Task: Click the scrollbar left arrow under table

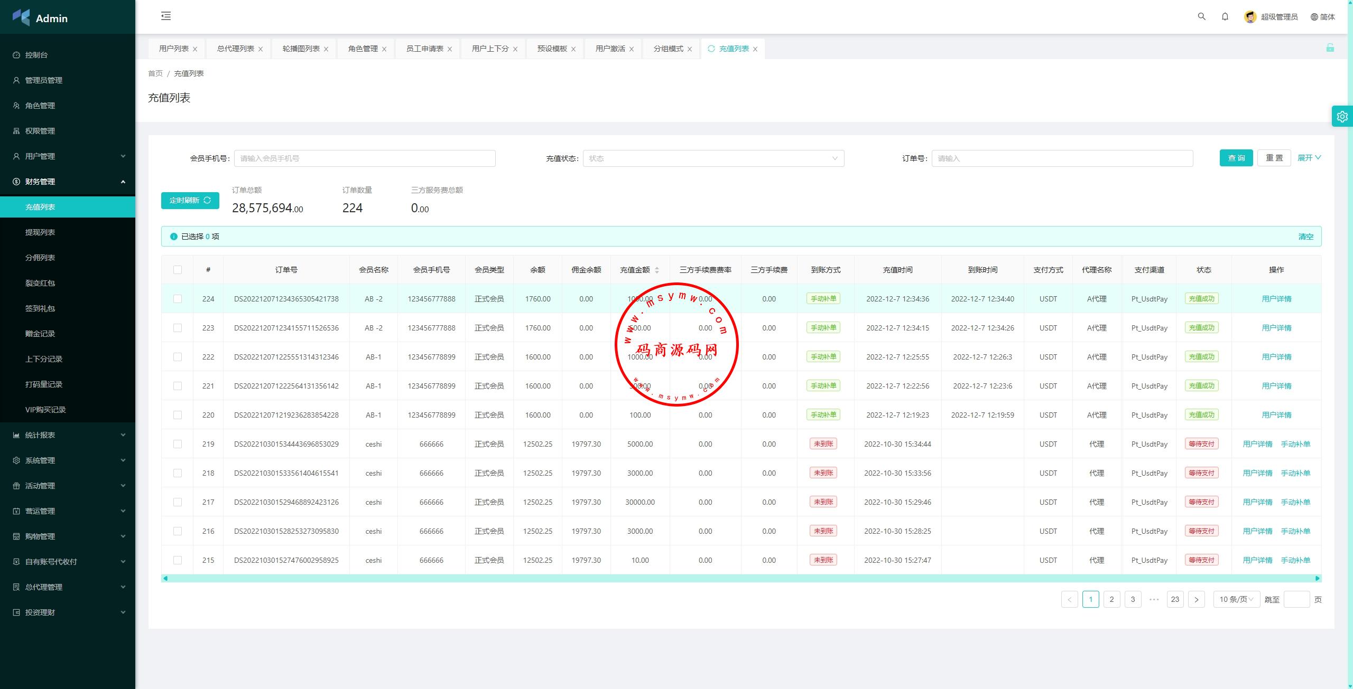Action: click(165, 578)
